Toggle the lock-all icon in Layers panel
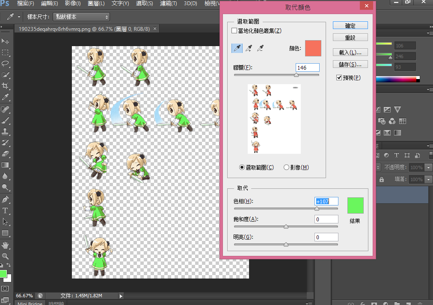Viewport: 433px width, 305px height. pos(382,179)
